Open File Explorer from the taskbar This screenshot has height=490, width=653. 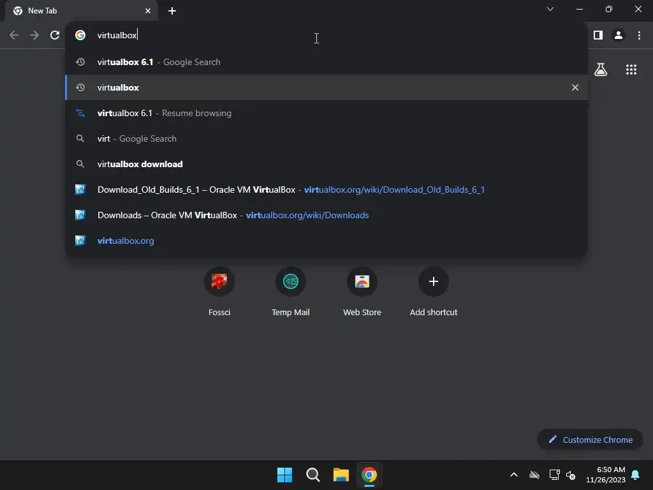[341, 475]
